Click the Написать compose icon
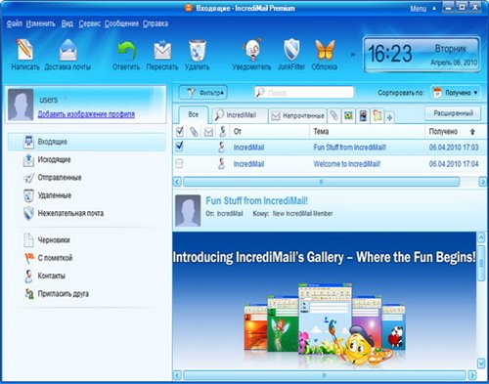This screenshot has width=489, height=384. pyautogui.click(x=24, y=50)
